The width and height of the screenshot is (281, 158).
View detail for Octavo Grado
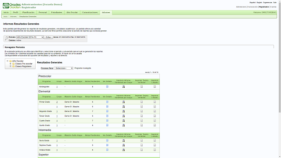(x=107, y=150)
